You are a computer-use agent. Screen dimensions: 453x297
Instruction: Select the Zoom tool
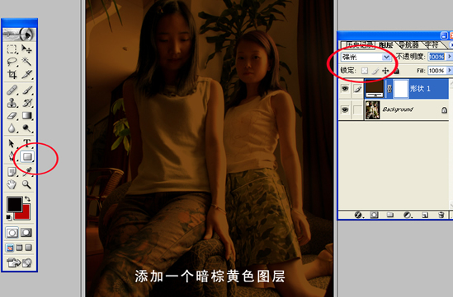(x=27, y=184)
